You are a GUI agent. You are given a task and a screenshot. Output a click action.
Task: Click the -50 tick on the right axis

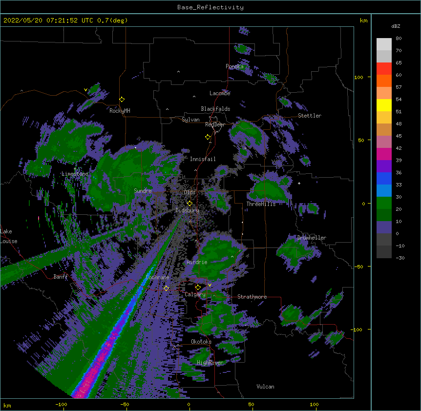[x=358, y=267]
